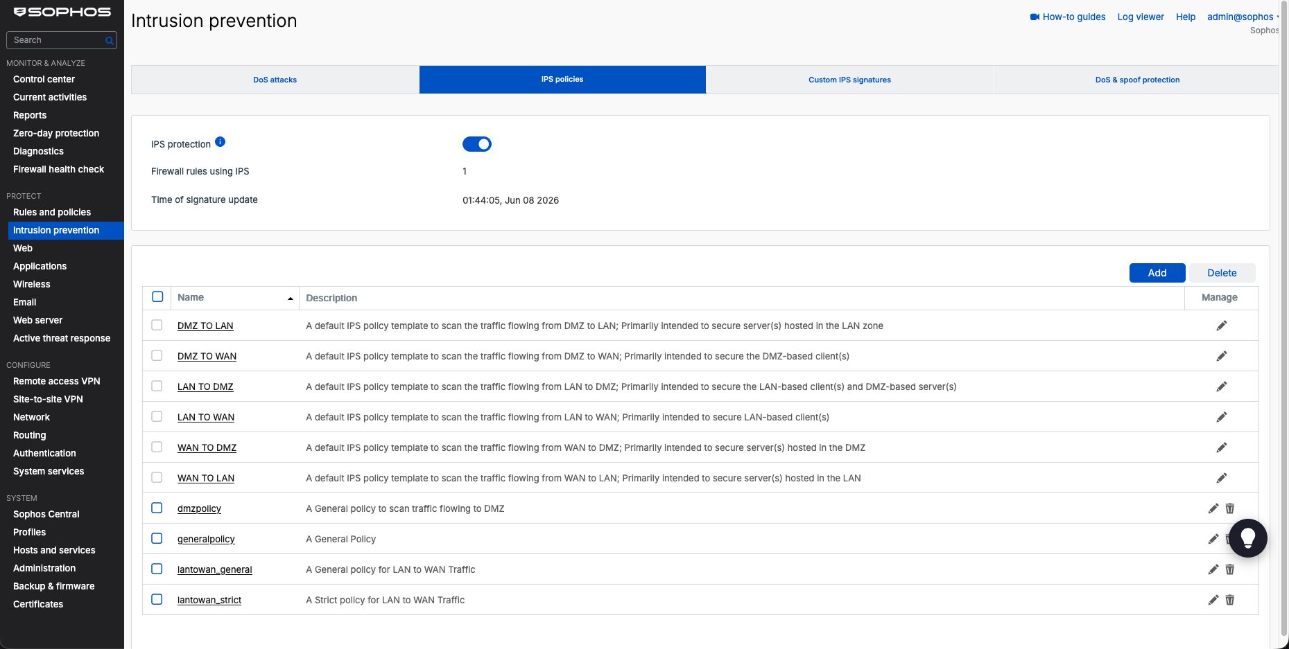Click trash icon for lantowan_strict policy
Viewport: 1289px width, 649px height.
click(1229, 600)
